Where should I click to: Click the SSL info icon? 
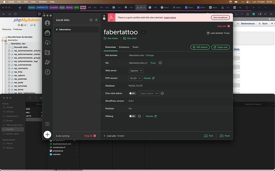coord(160,63)
